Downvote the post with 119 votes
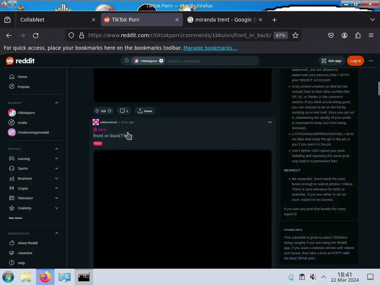 point(109,111)
